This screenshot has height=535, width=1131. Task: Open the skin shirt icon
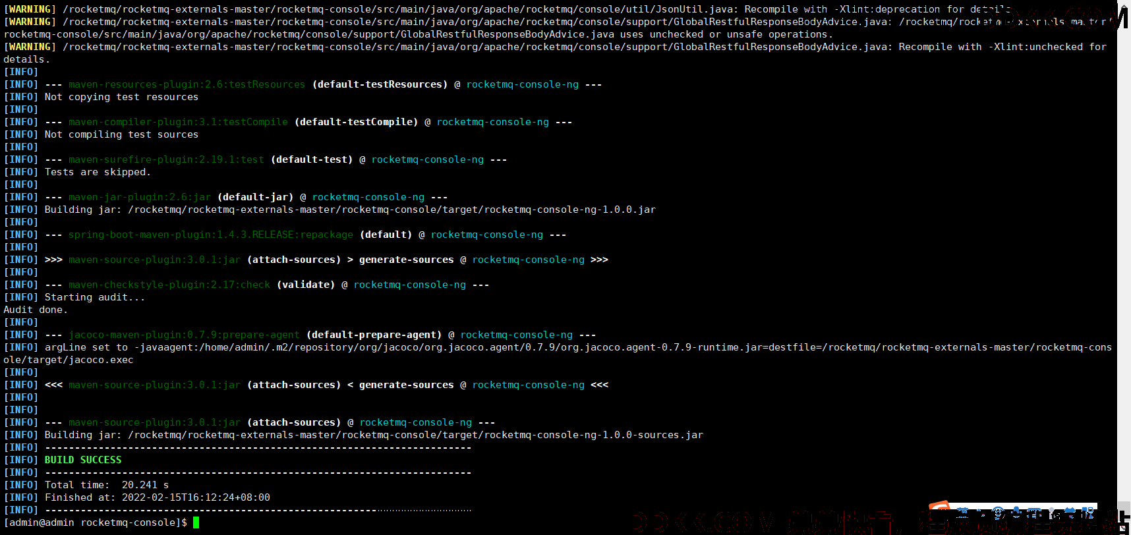coord(1070,512)
